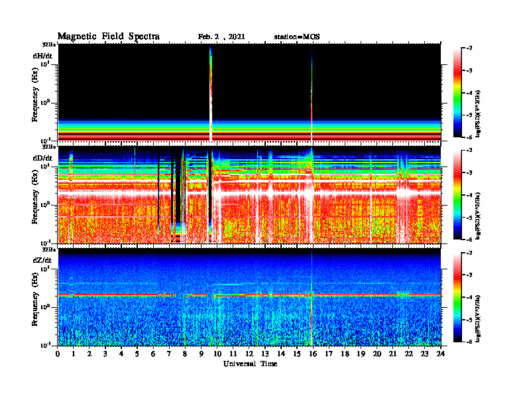Image resolution: width=525 pixels, height=406 pixels.
Task: Click hour label "6" on time axis
Action: pos(153,354)
